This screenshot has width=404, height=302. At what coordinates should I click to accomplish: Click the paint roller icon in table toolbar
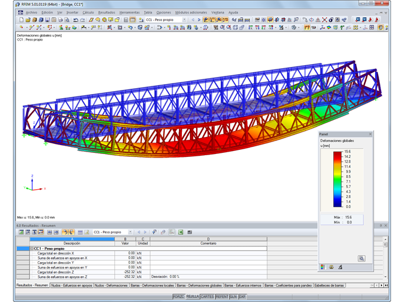coord(154,232)
